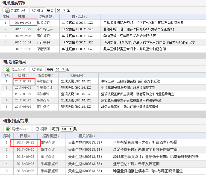Refresh the 天山生物 results panel
Image resolution: width=206 pixels, height=175 pixels.
42,129
